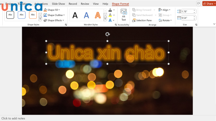Apply the orange outline WordArt style
Image resolution: width=216 pixels, height=121 pixels.
(98, 15)
